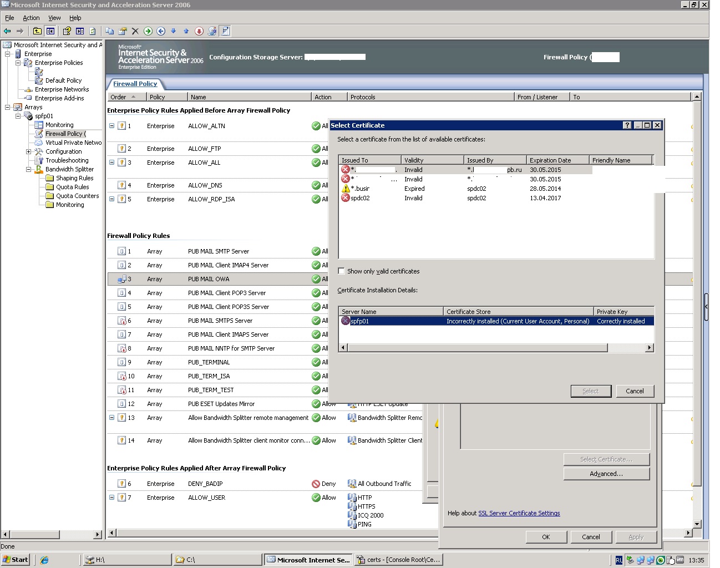The width and height of the screenshot is (720, 568).
Task: Click the Bandwidth Splitter tree icon
Action: pyautogui.click(x=39, y=169)
